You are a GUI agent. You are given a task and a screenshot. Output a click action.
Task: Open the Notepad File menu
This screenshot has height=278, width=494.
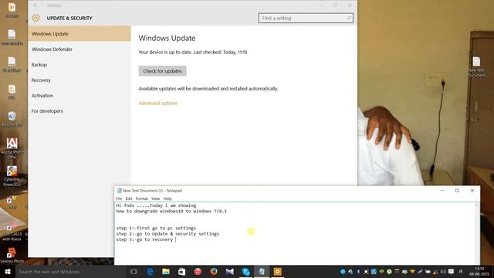point(119,198)
